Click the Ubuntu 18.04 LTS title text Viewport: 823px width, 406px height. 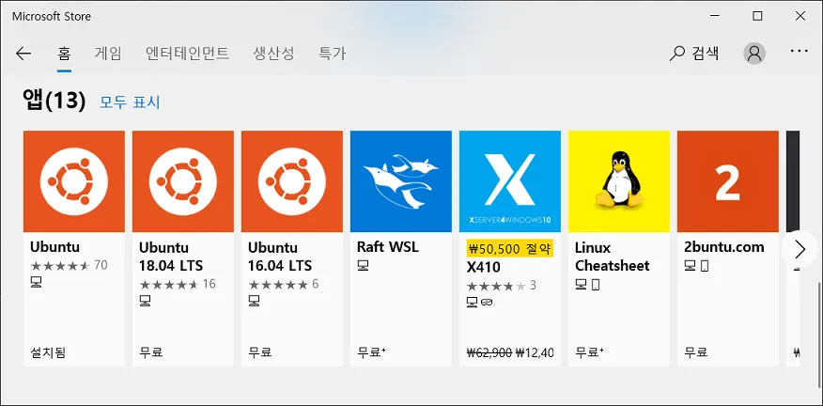[171, 257]
